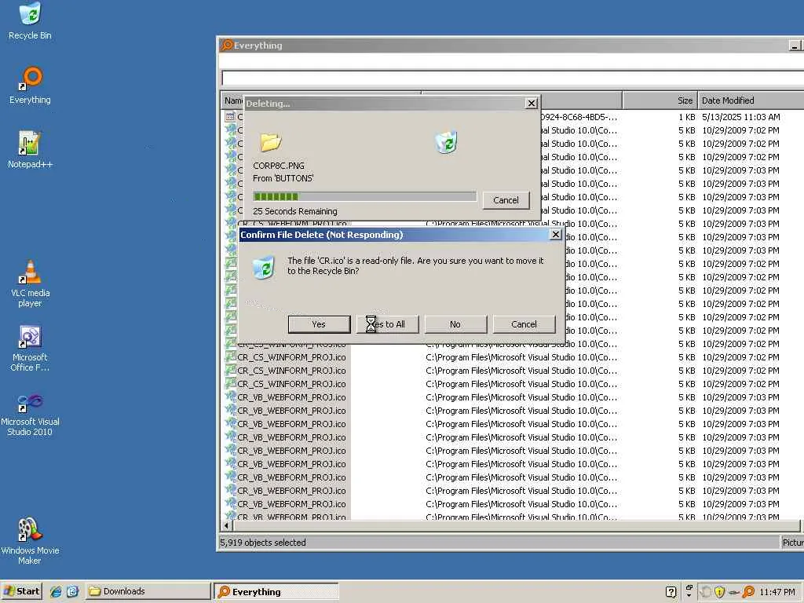The height and width of the screenshot is (603, 804).
Task: Click the horizontal scrollbar left arrow
Action: (227, 525)
